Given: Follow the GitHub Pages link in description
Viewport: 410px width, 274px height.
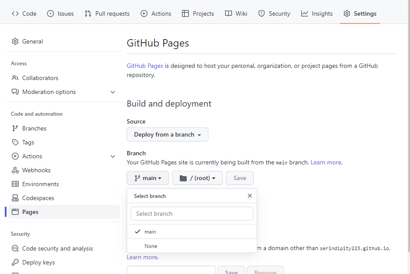Looking at the screenshot, I should (x=145, y=66).
